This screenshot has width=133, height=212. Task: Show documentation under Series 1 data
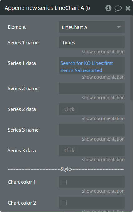103,77
